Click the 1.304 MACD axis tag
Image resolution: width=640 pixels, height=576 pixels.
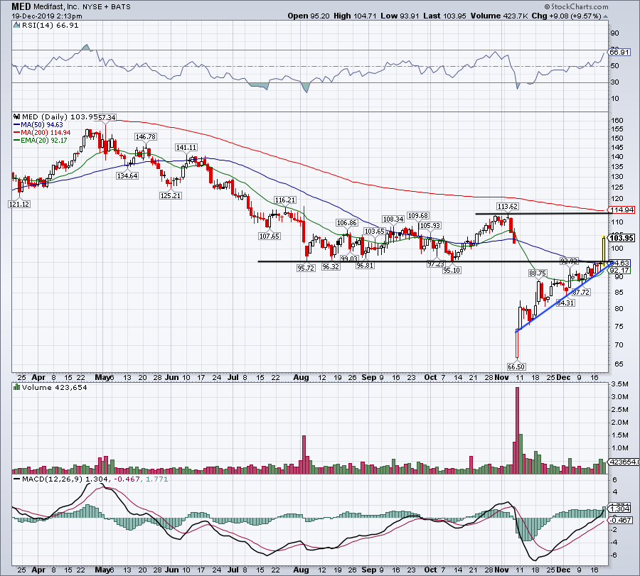click(619, 509)
